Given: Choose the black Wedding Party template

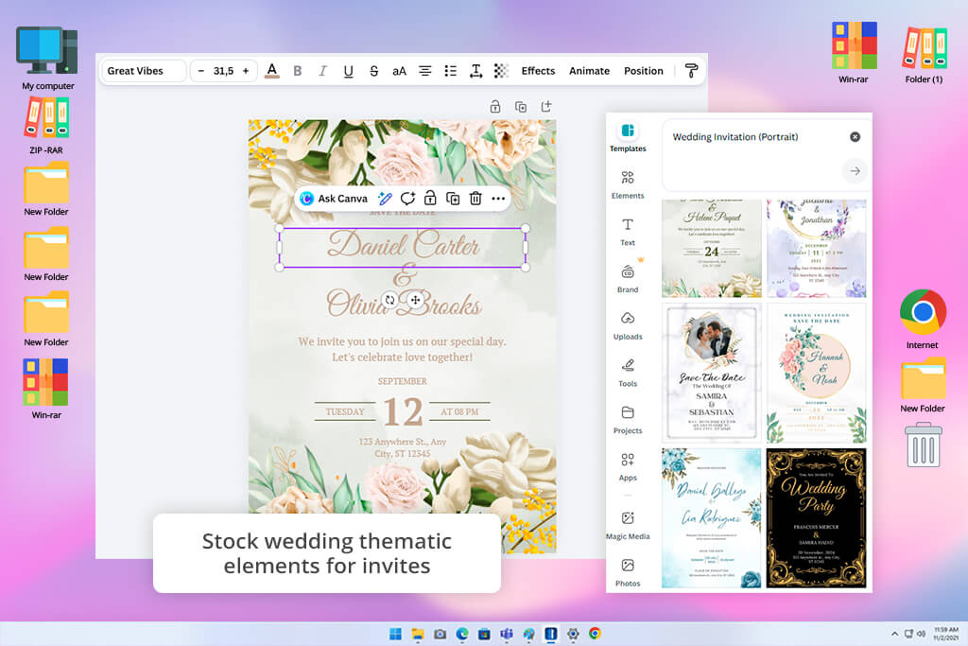Looking at the screenshot, I should click(x=816, y=518).
